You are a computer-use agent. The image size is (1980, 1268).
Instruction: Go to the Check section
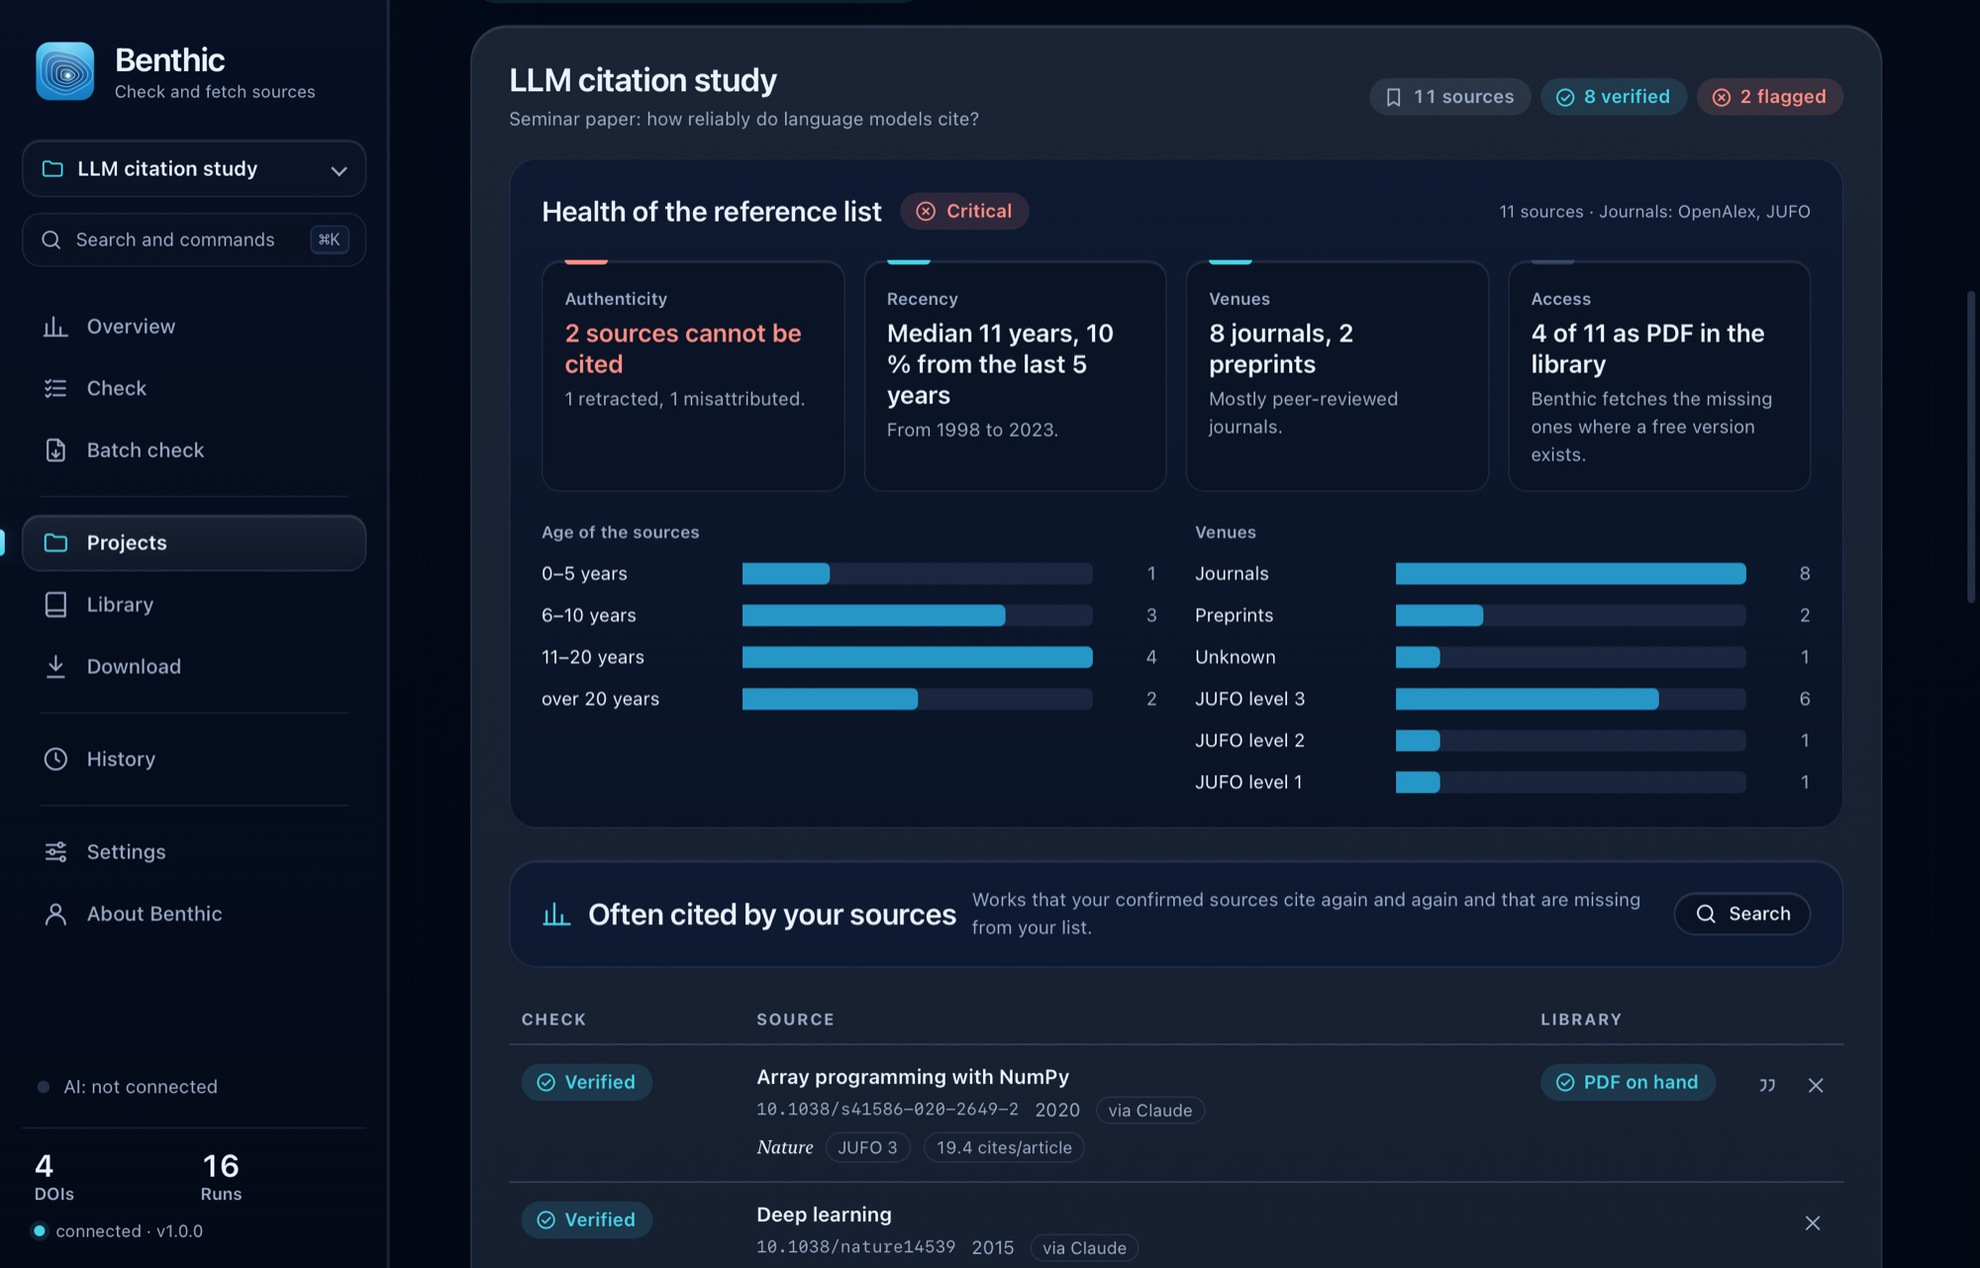[x=194, y=388]
